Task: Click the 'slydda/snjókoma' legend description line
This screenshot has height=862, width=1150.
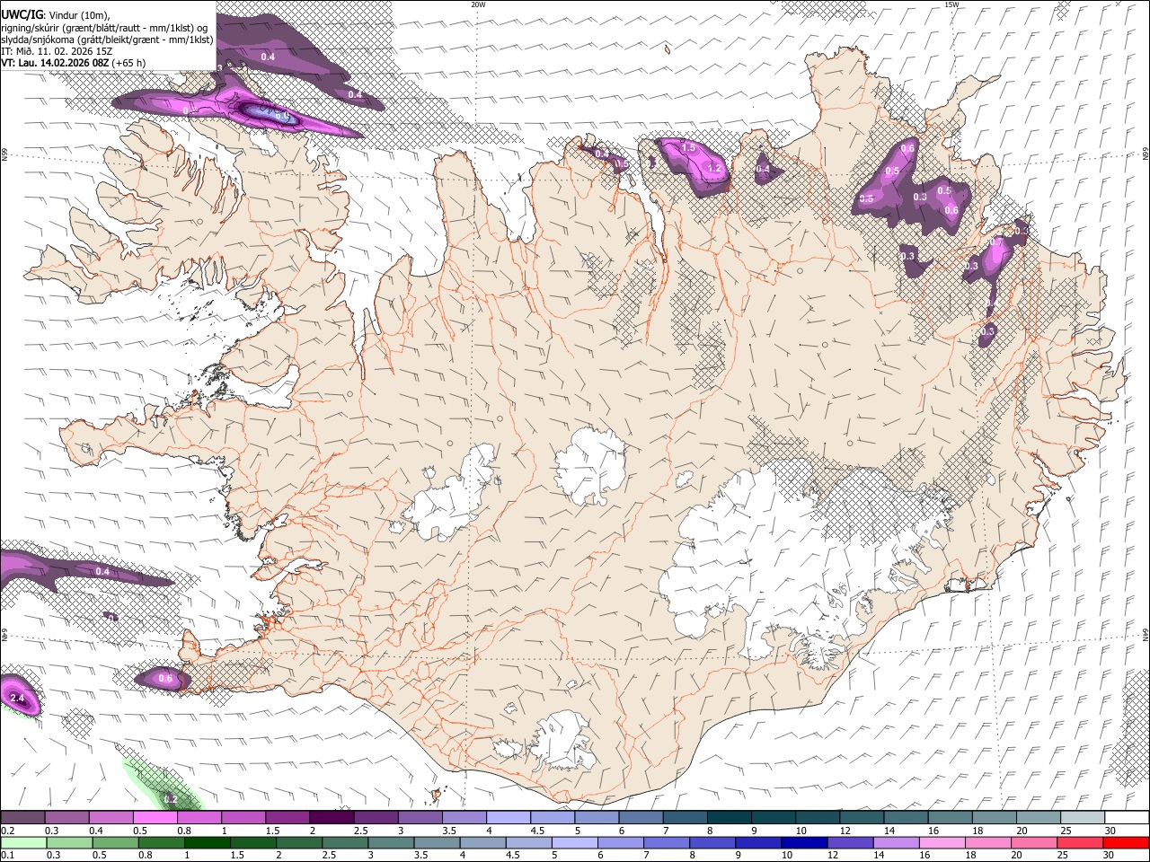Action: click(107, 39)
